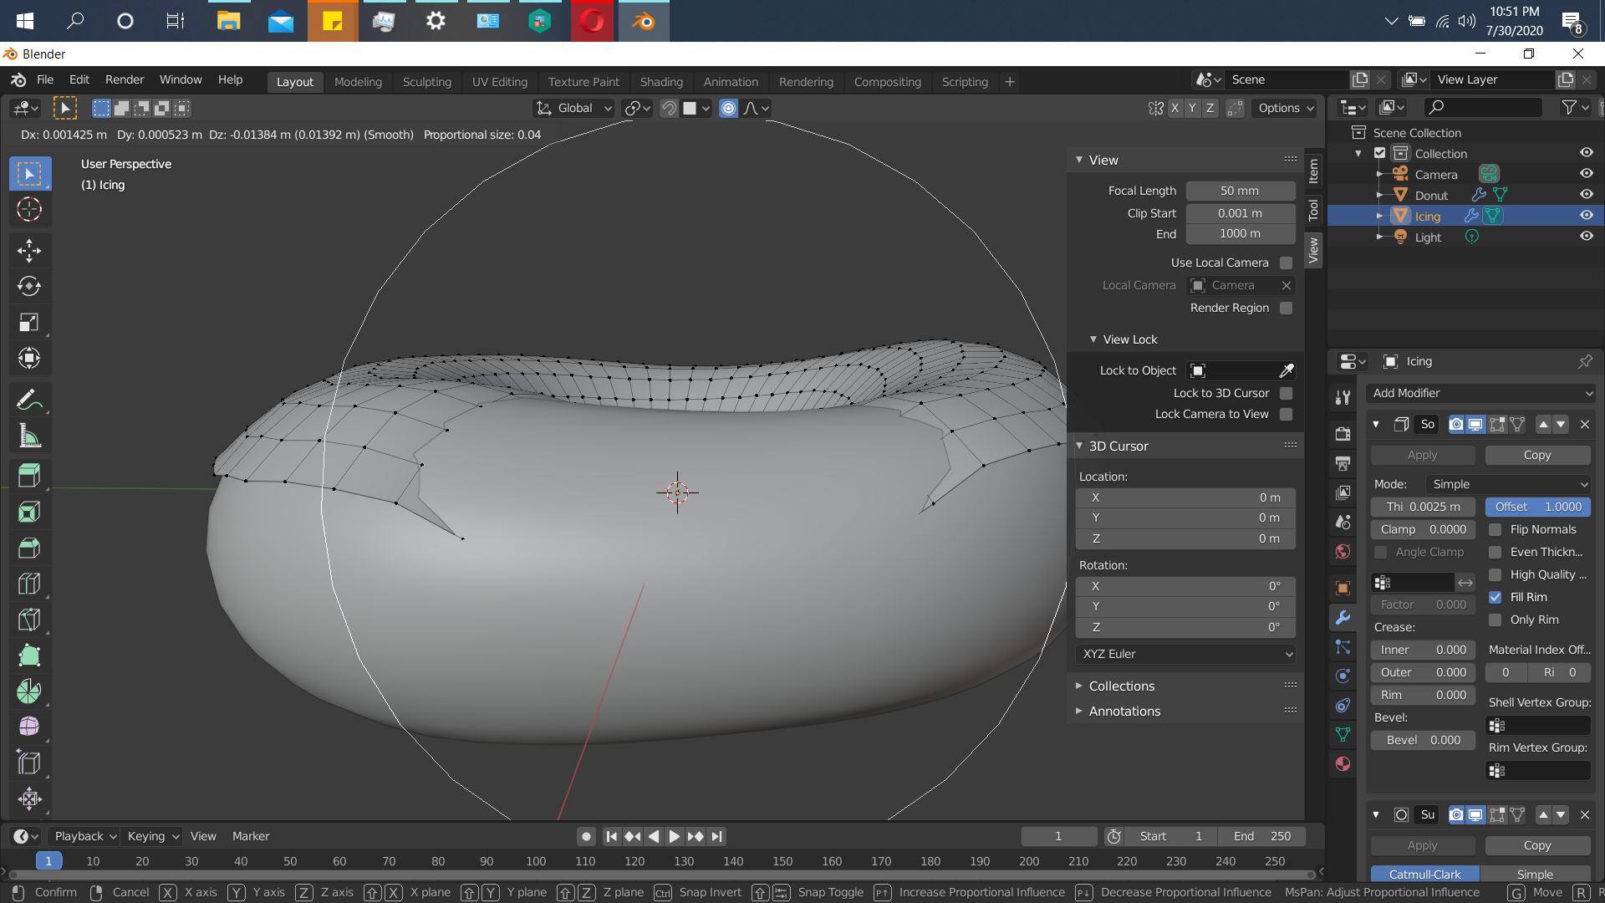Uncheck Fill Rim option
Screen dimensions: 1605x903
tap(1495, 597)
